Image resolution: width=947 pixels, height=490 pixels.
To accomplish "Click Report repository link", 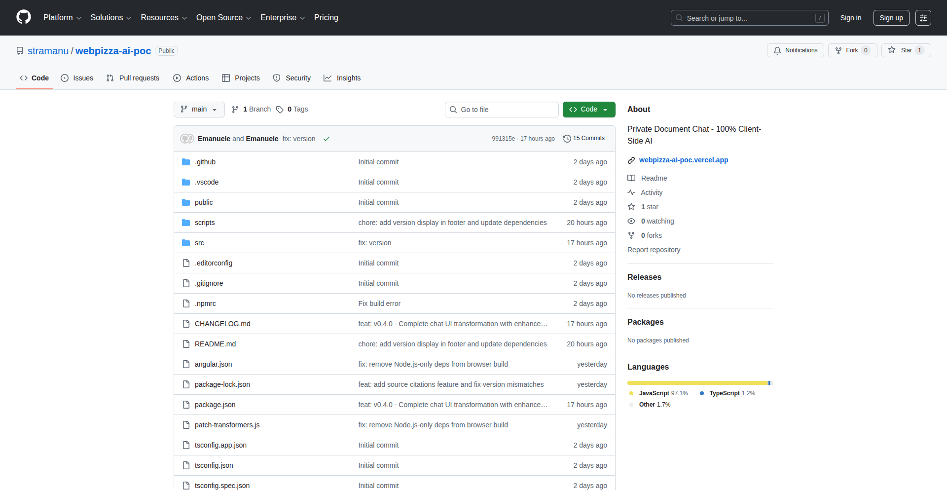I will tap(654, 250).
